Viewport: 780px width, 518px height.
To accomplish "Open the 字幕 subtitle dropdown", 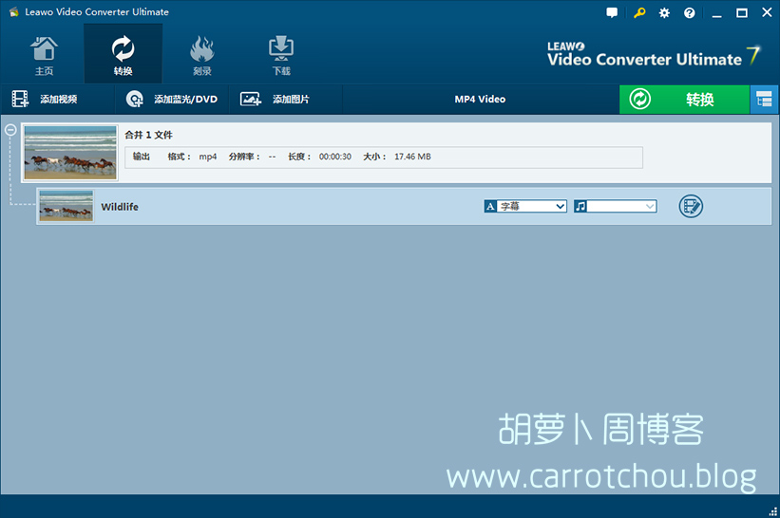I will pyautogui.click(x=525, y=206).
